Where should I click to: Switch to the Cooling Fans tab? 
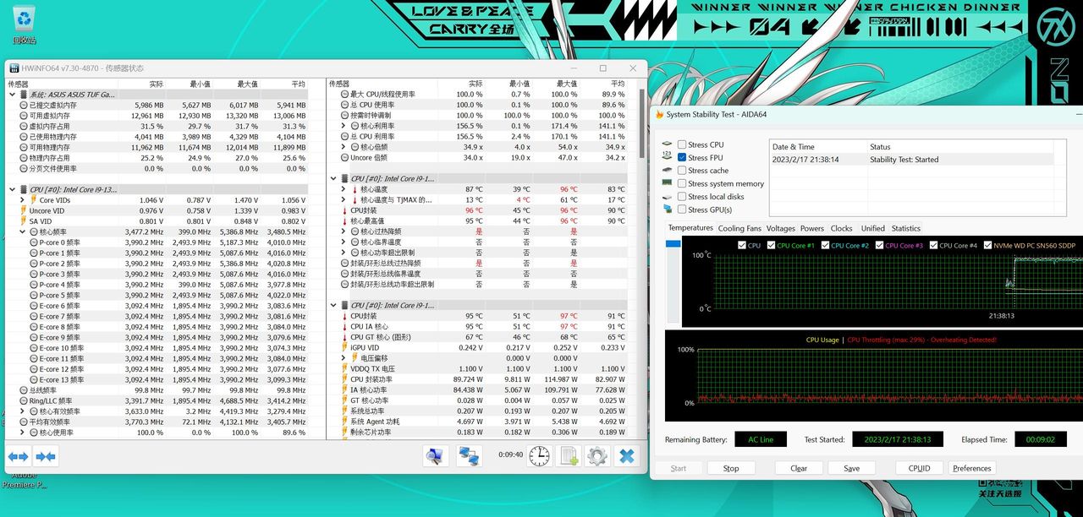pyautogui.click(x=739, y=228)
